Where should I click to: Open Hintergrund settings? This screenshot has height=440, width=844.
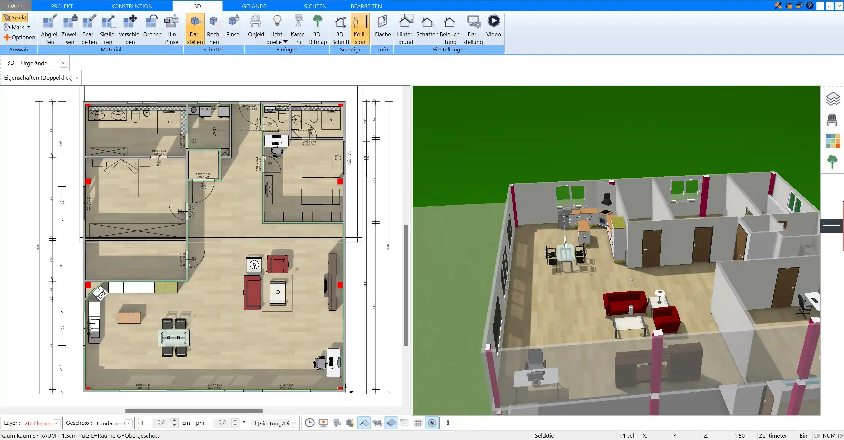(x=405, y=29)
